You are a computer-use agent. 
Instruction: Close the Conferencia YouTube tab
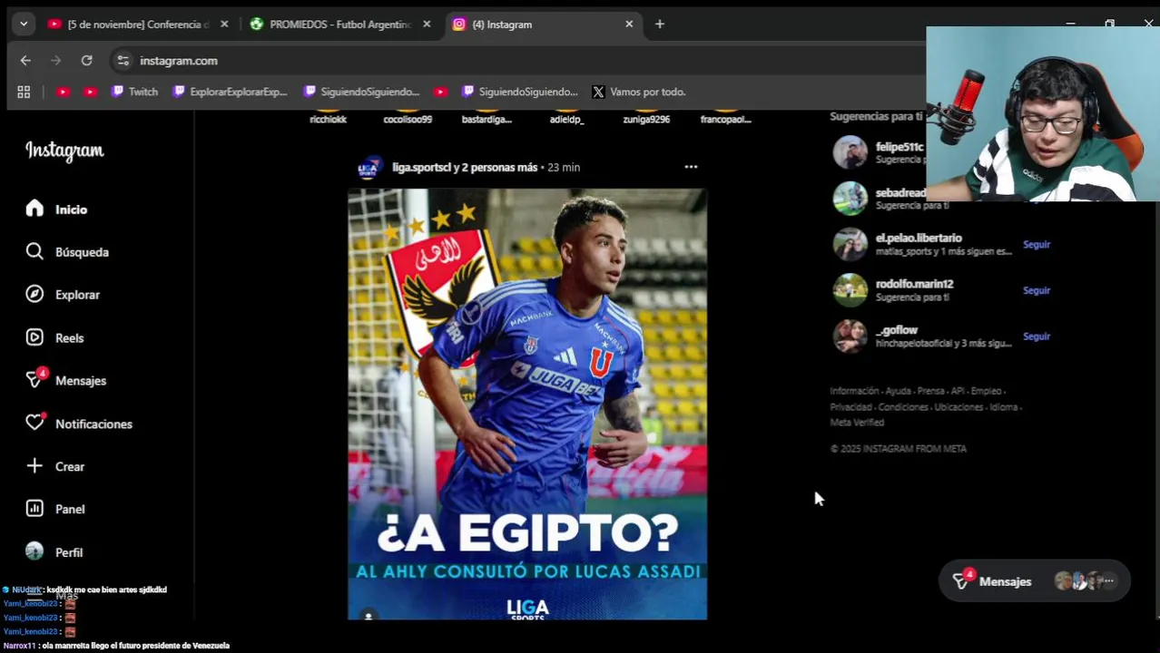point(224,24)
